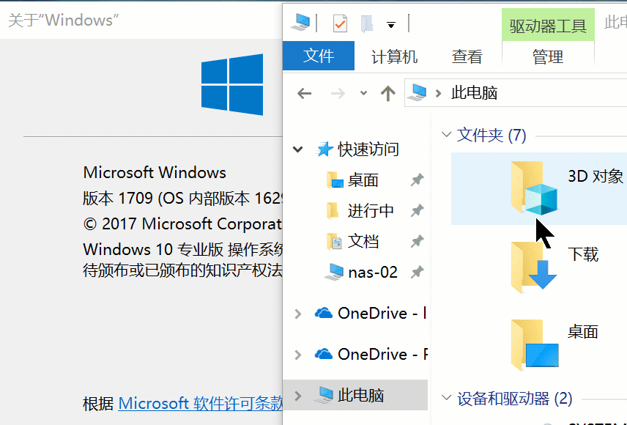Click the computer icon in address bar
The image size is (627, 425).
pyautogui.click(x=417, y=93)
